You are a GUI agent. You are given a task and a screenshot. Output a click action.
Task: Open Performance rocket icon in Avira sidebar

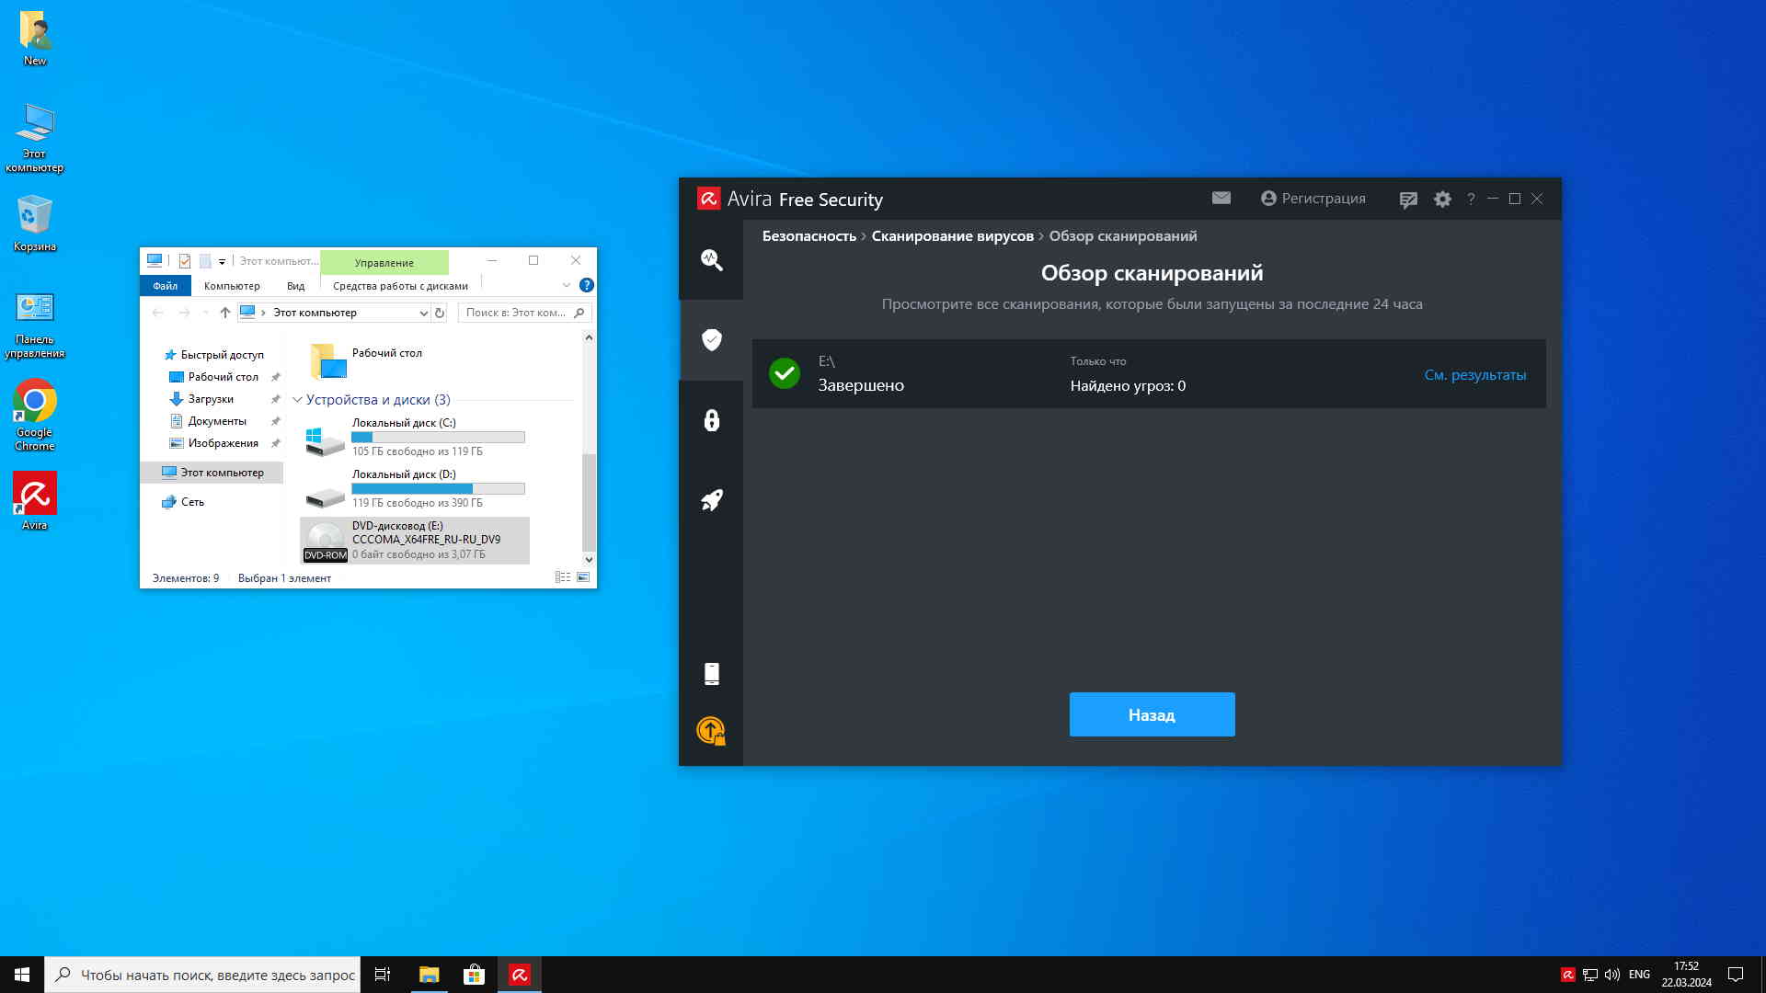711,500
